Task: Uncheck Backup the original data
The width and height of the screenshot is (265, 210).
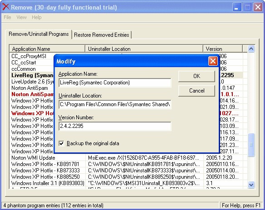Action: tap(61, 144)
